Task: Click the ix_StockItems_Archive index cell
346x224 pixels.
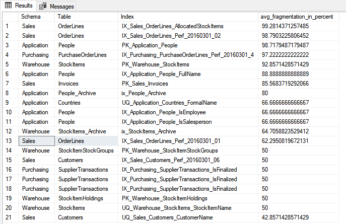Action: coord(188,131)
